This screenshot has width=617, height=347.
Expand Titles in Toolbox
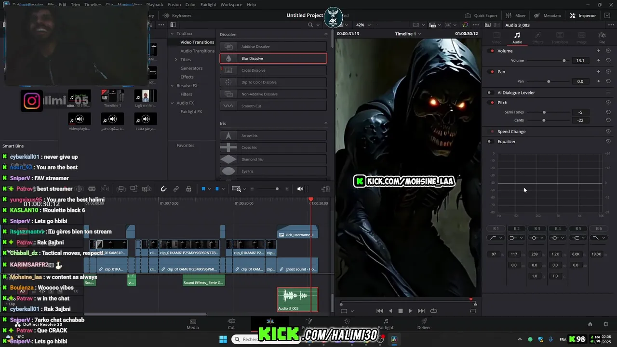pyautogui.click(x=176, y=59)
